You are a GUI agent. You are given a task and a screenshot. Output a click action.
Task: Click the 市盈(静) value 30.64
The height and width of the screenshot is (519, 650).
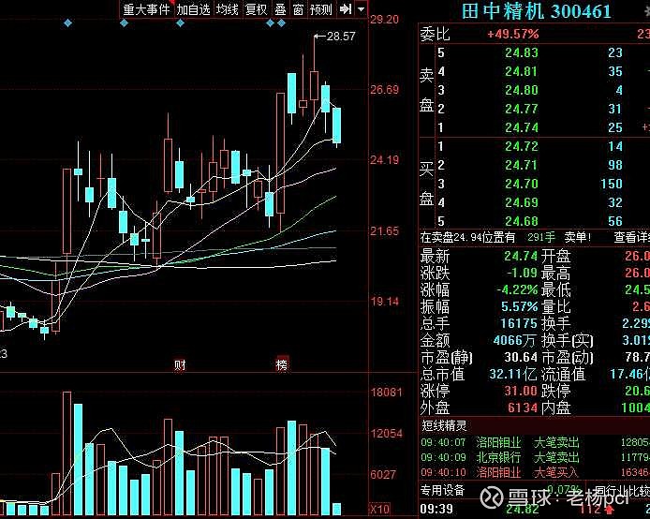521,357
